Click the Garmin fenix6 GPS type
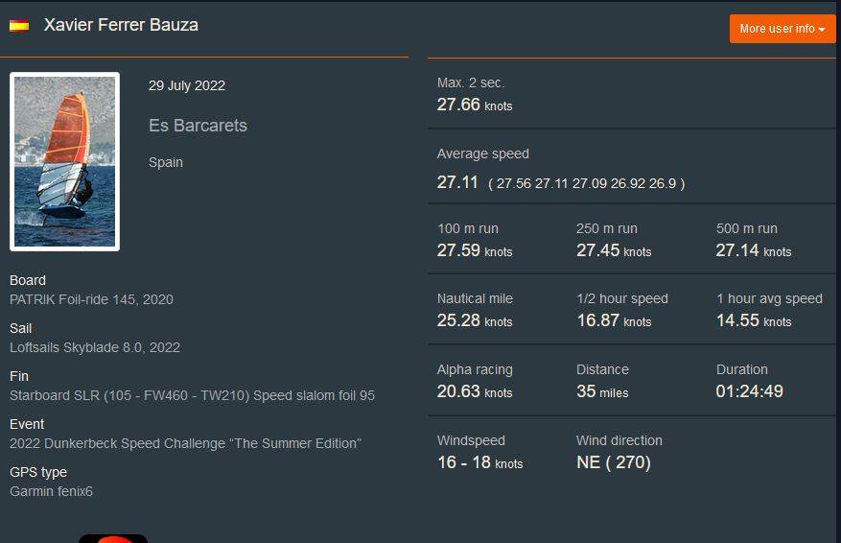841x543 pixels. click(x=51, y=491)
